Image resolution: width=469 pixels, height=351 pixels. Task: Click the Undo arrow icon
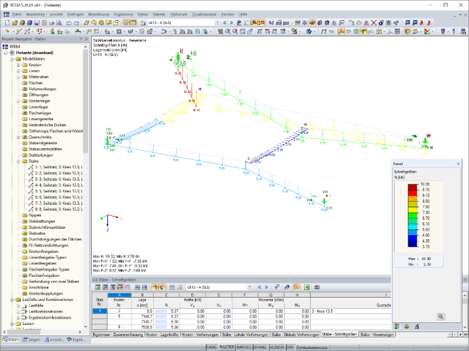(x=68, y=23)
